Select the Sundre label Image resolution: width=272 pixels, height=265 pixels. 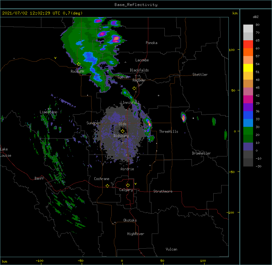[92, 123]
